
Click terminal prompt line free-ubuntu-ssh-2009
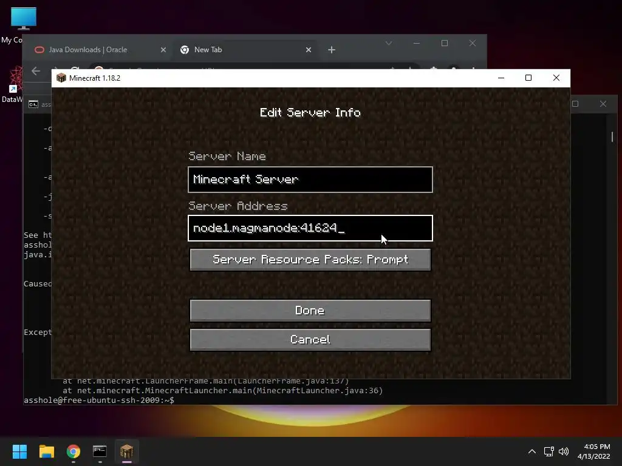[99, 400]
